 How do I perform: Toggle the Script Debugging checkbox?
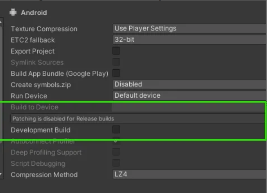coord(116,163)
